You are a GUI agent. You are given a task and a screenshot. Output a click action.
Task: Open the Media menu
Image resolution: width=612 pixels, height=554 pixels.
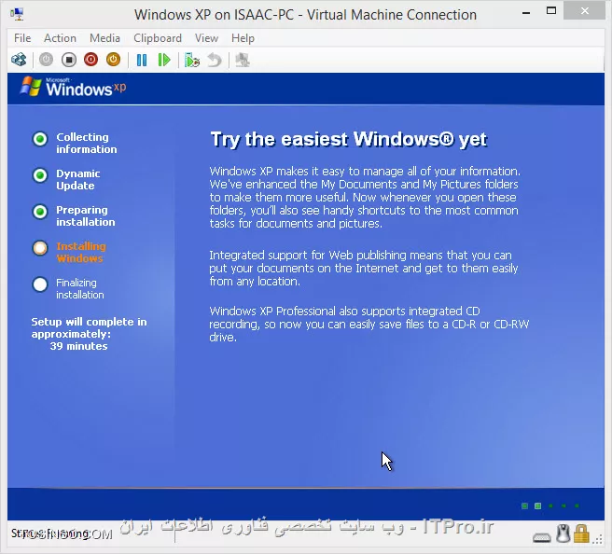coord(104,38)
